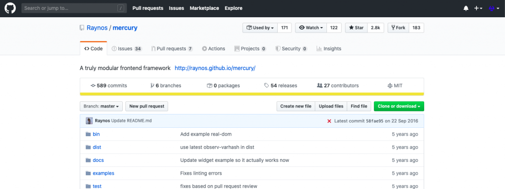Open Issues in top navigation

tap(177, 8)
